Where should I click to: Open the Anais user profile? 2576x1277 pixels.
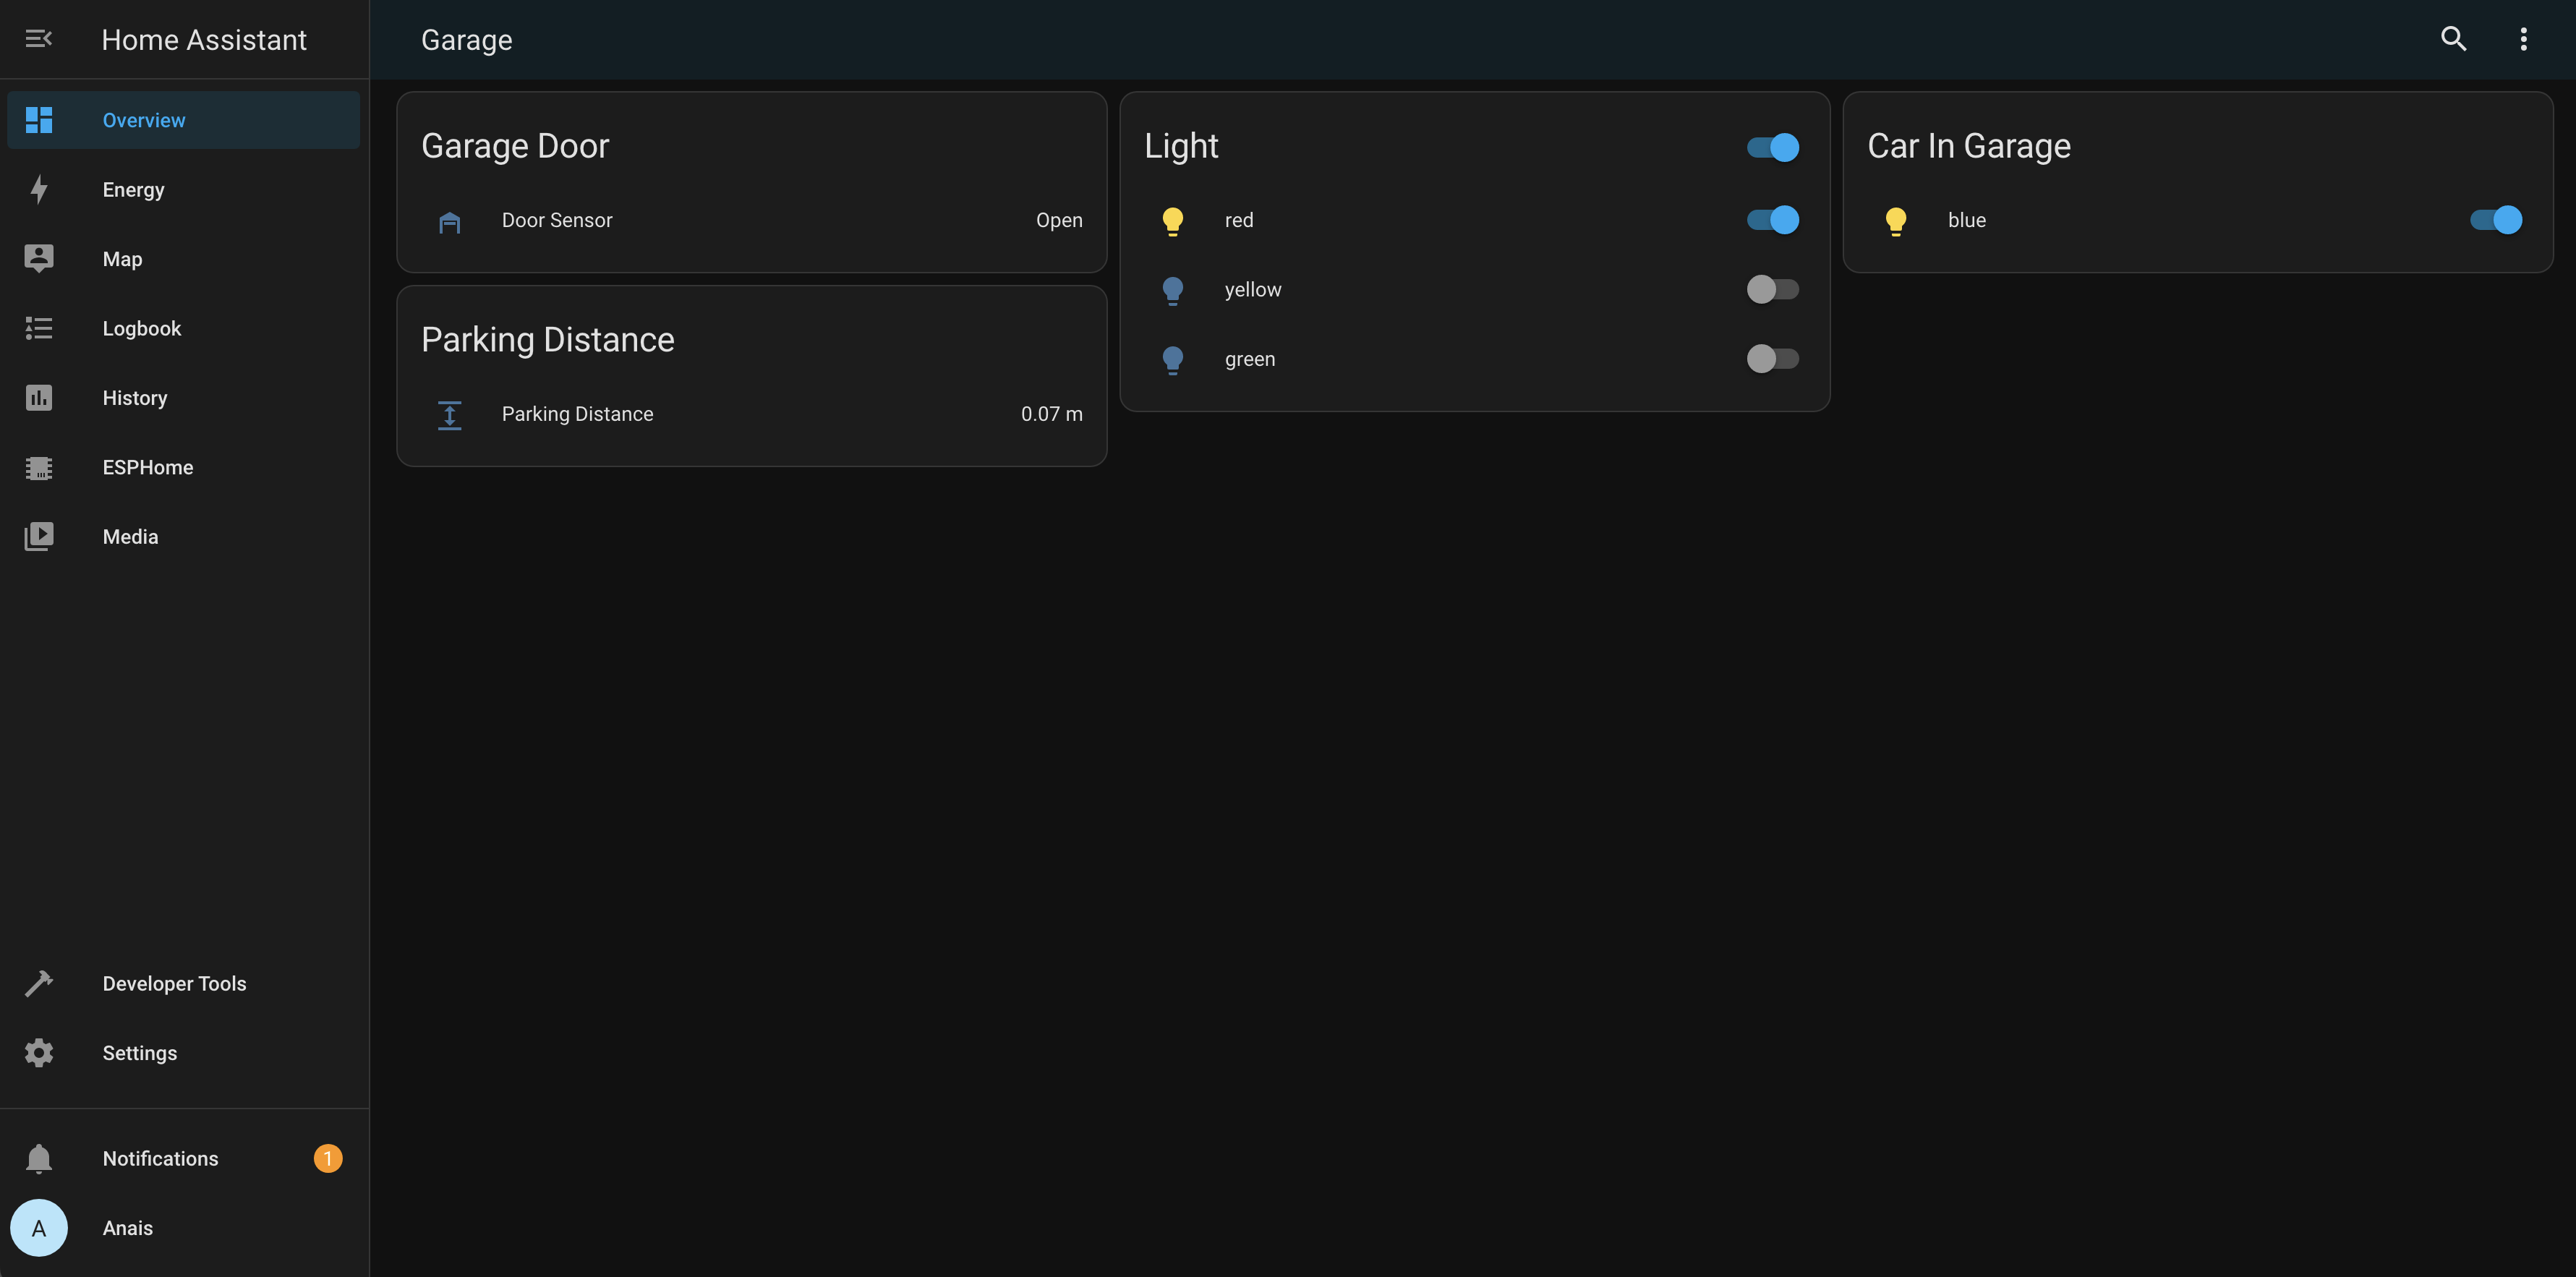click(x=127, y=1228)
